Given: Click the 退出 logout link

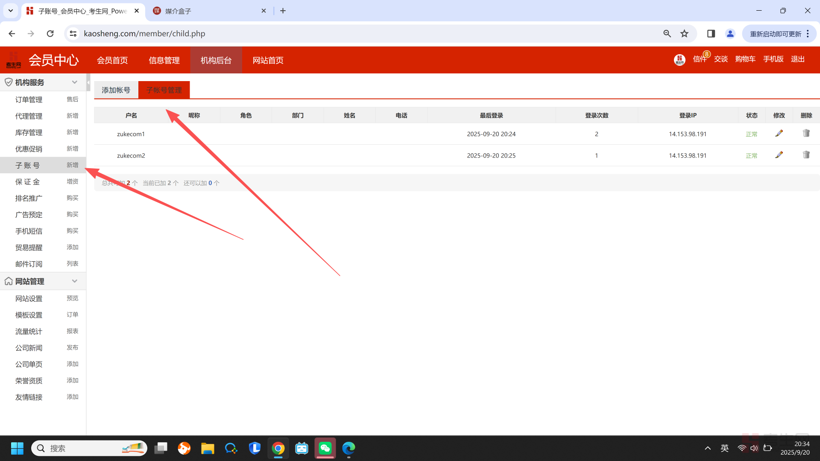Looking at the screenshot, I should 797,59.
